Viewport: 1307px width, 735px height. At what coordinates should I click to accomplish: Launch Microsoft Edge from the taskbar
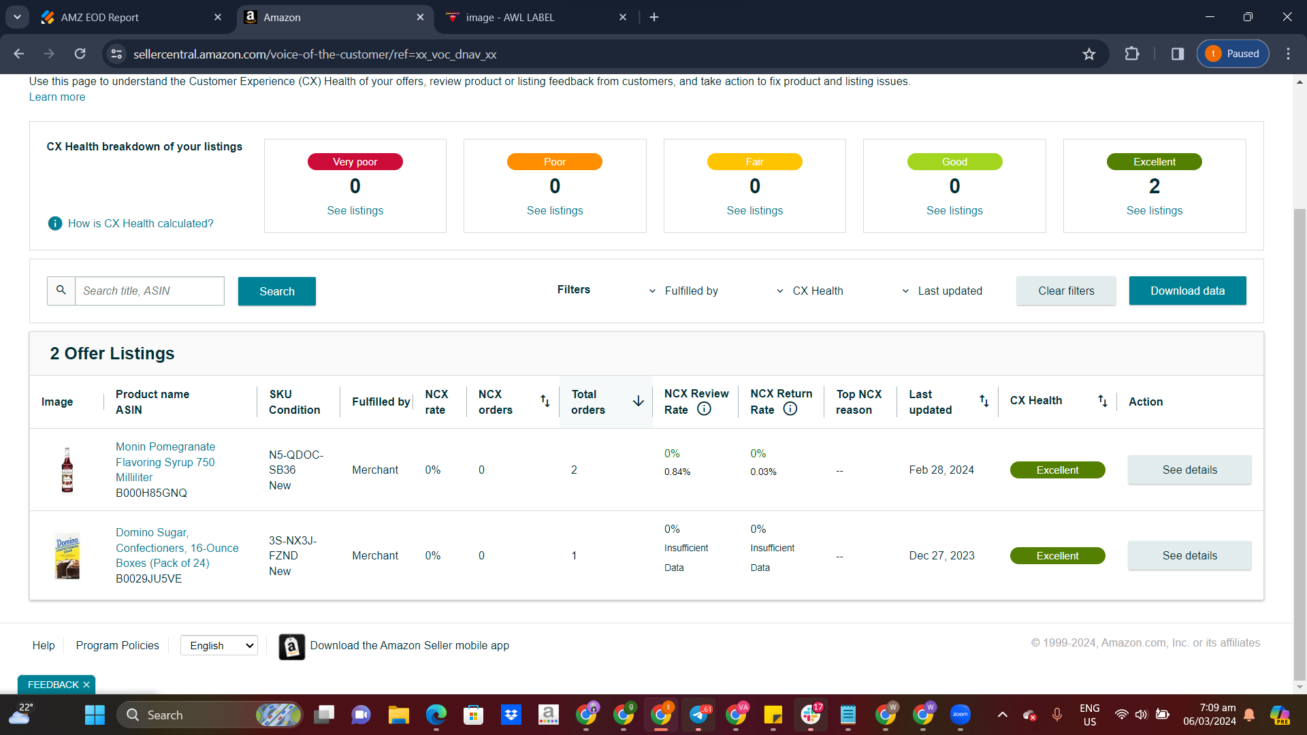(x=436, y=715)
